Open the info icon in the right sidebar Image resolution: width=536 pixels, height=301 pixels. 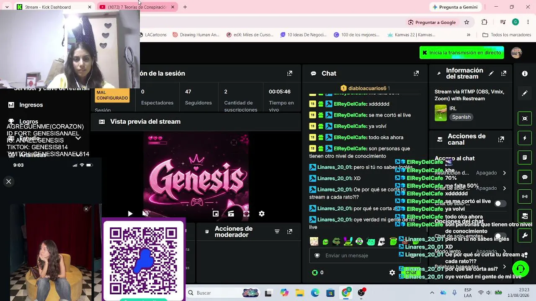point(525,74)
